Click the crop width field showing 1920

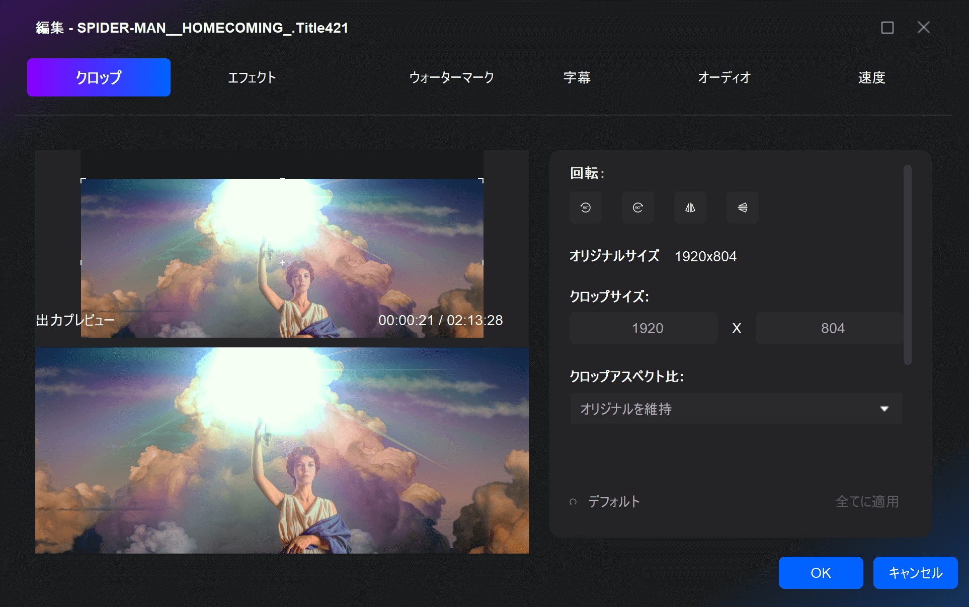pyautogui.click(x=643, y=328)
